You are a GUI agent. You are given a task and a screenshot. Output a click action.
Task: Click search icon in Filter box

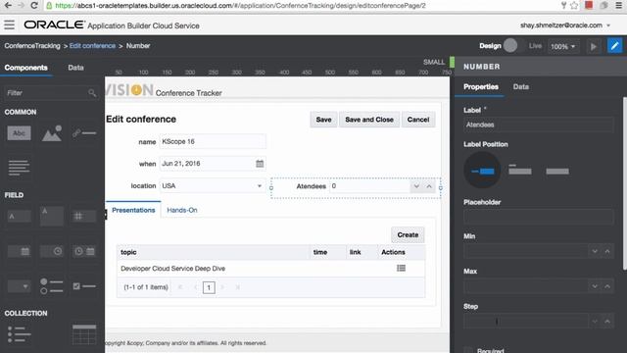point(92,93)
